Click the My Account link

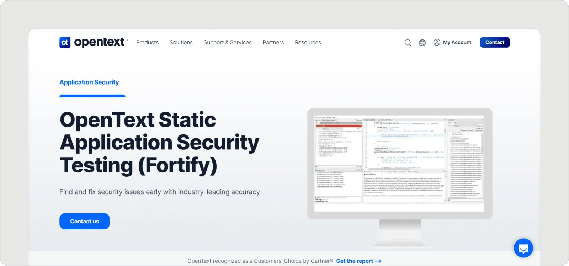pos(457,42)
